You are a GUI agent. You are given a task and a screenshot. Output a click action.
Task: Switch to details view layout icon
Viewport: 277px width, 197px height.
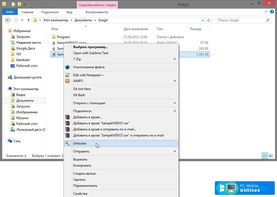click(x=265, y=156)
